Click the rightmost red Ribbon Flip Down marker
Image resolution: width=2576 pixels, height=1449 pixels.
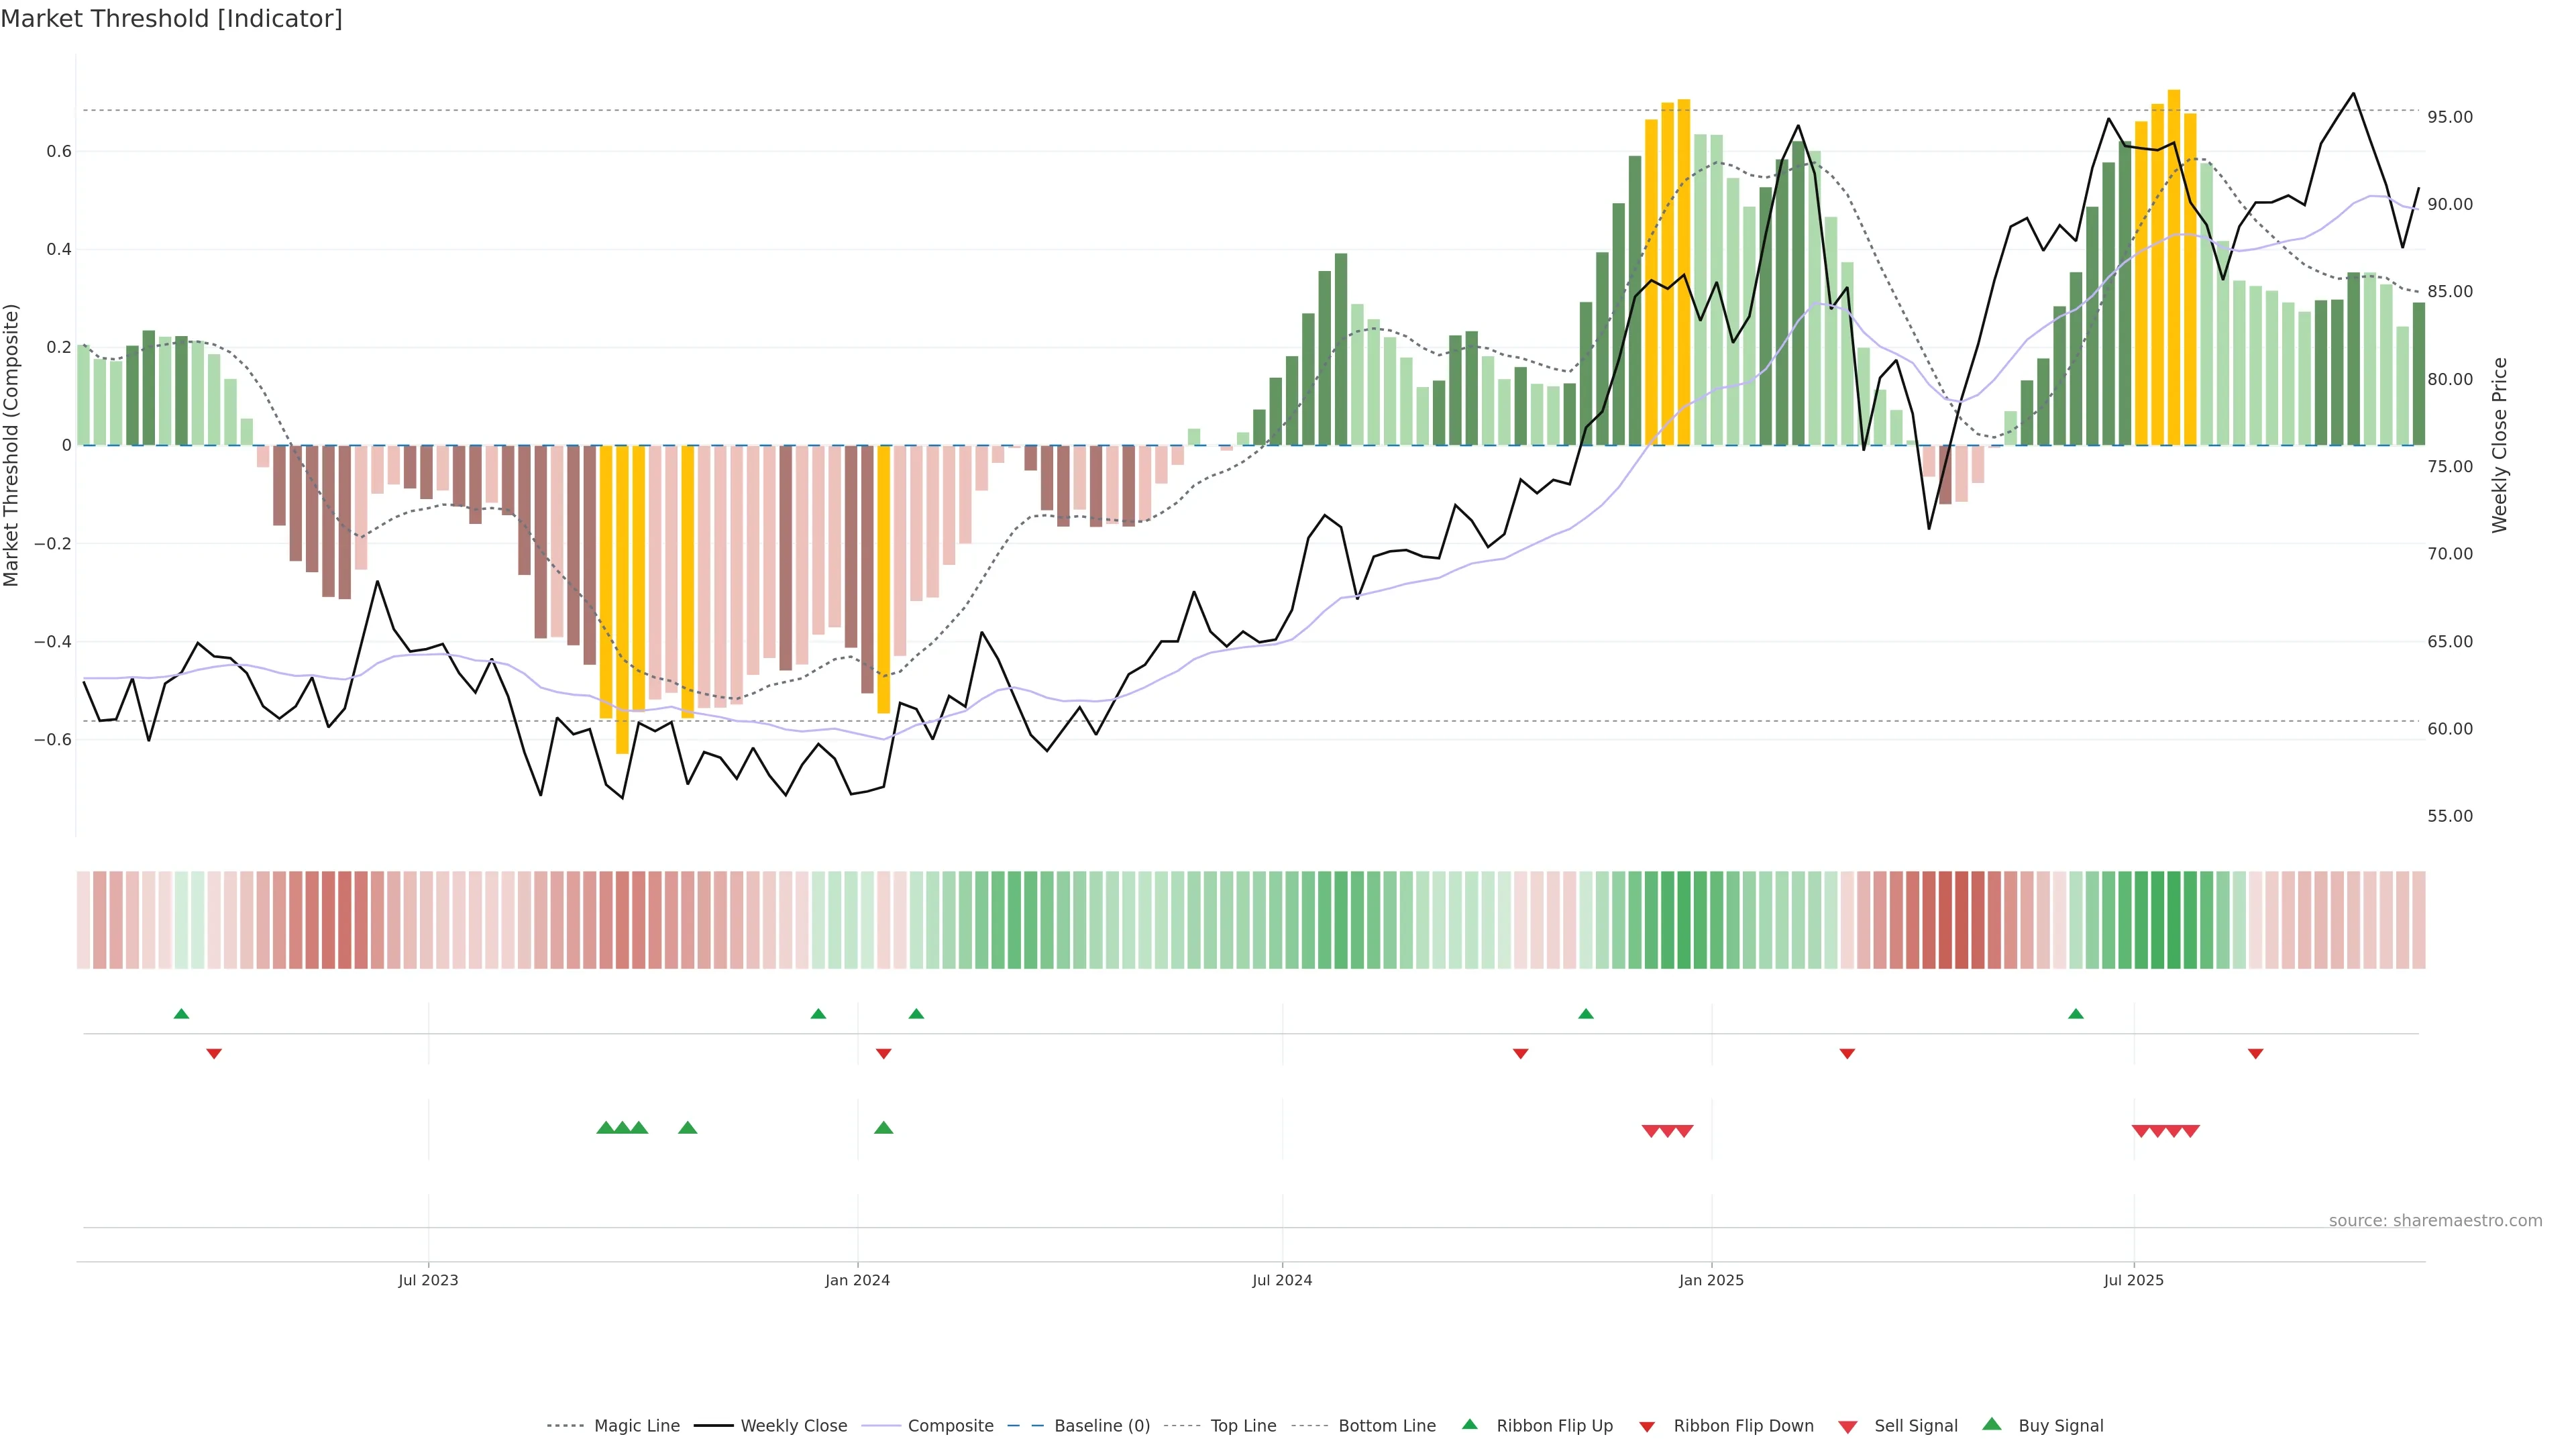click(x=2255, y=1054)
